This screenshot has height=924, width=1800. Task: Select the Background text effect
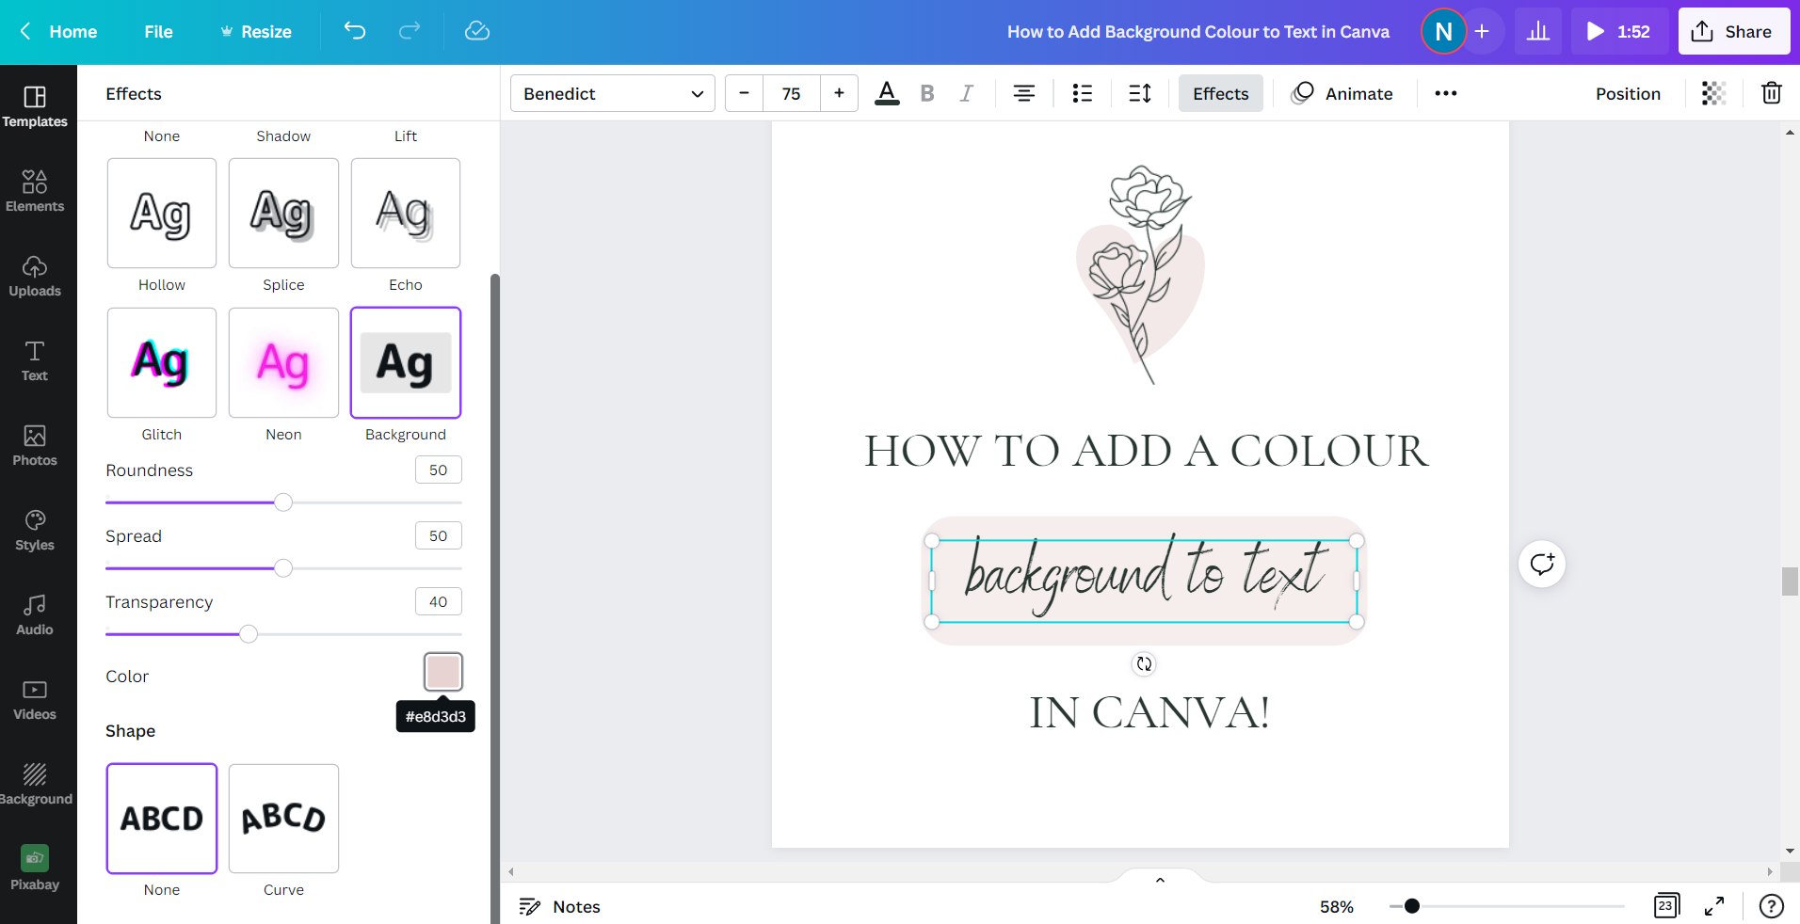pyautogui.click(x=406, y=362)
